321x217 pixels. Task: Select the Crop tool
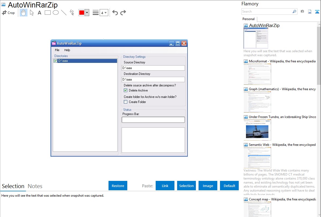pos(8,13)
